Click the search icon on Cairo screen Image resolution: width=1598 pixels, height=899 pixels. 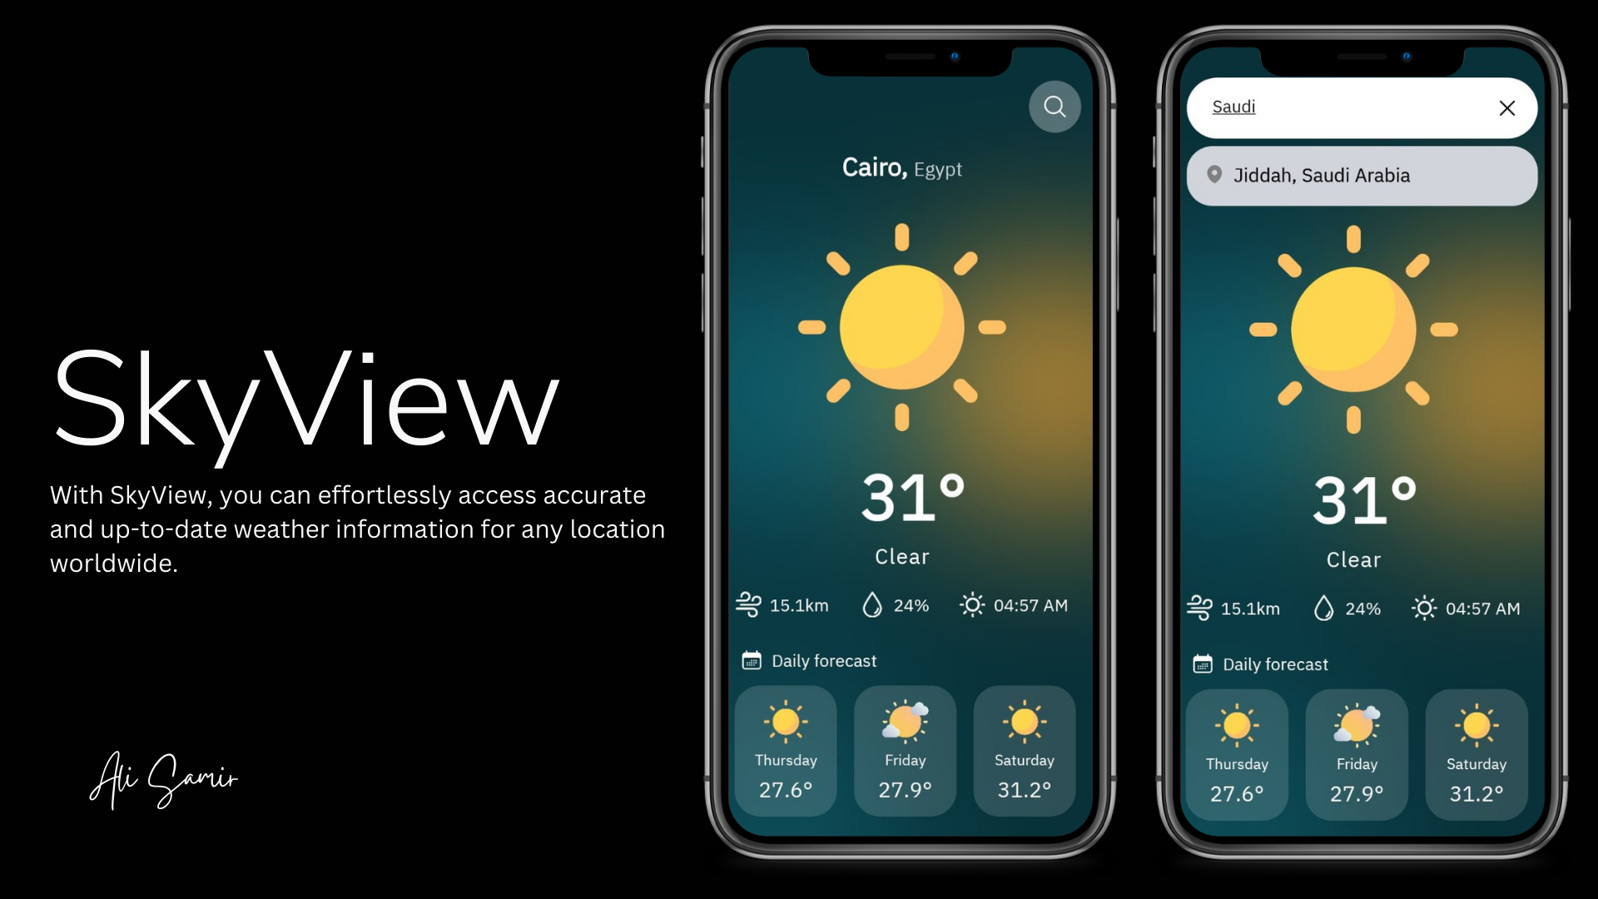[x=1054, y=107]
